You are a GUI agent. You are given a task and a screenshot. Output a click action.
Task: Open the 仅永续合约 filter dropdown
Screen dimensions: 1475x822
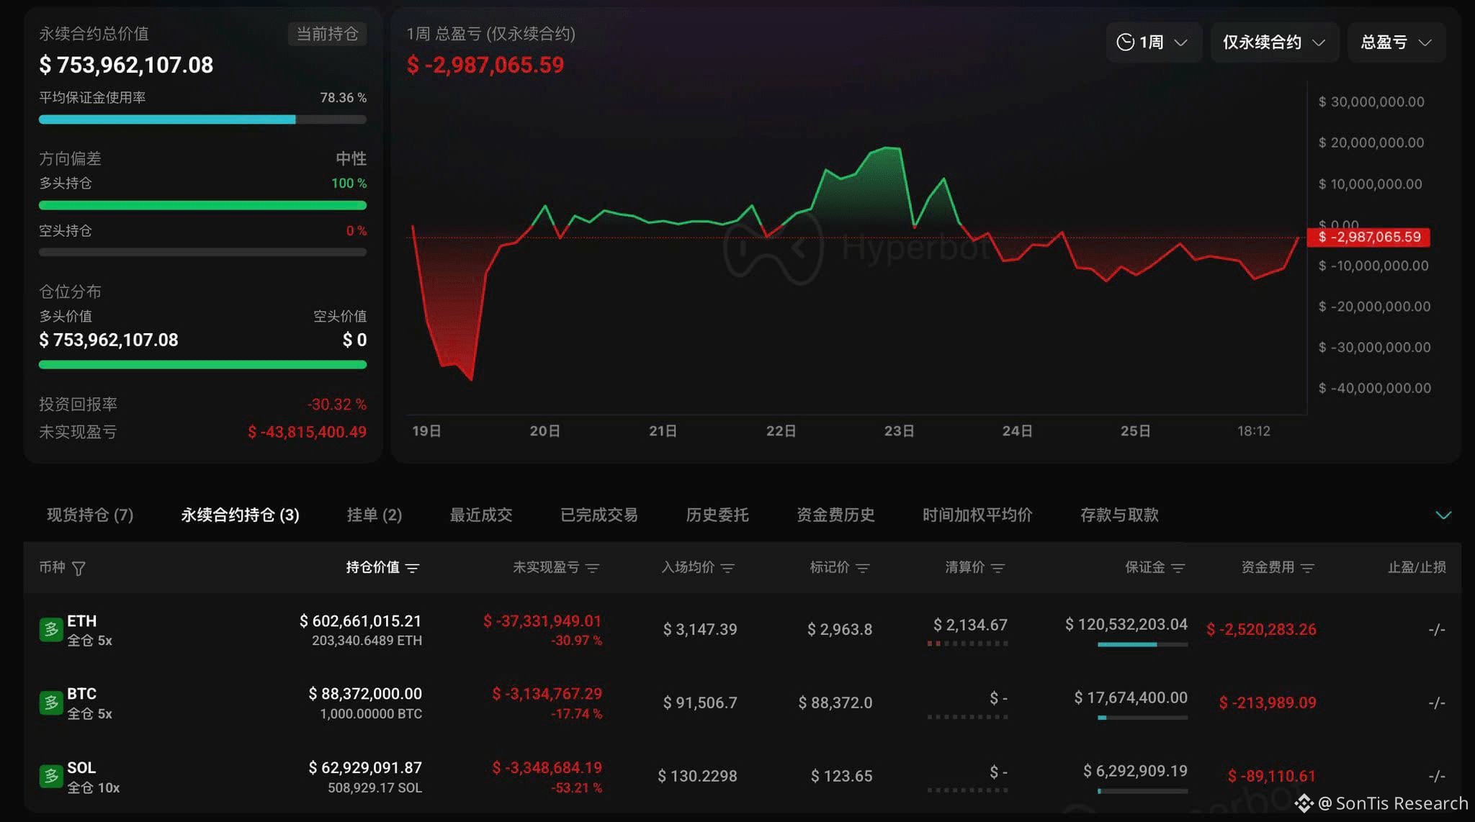pos(1273,42)
